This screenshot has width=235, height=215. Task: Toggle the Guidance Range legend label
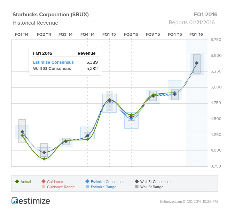(61, 187)
